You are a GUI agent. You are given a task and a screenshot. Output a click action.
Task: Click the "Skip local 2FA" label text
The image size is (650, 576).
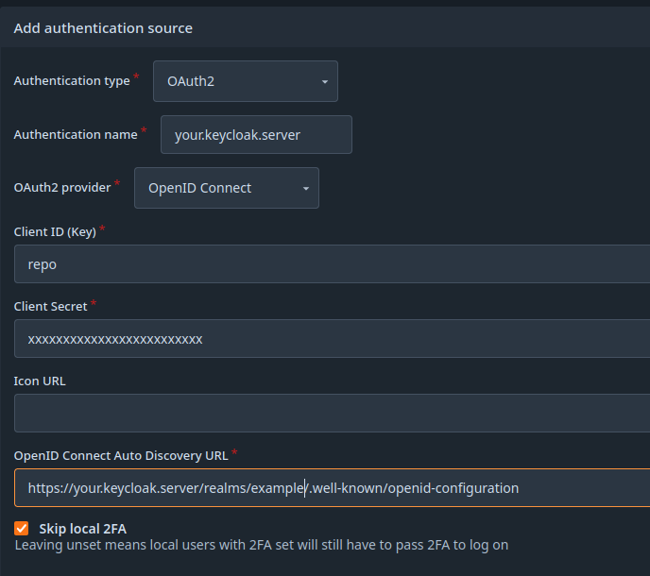pos(82,528)
